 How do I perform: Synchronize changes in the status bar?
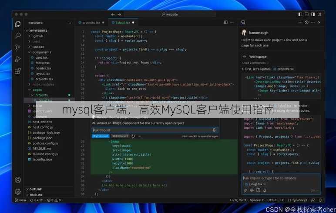tap(37, 200)
